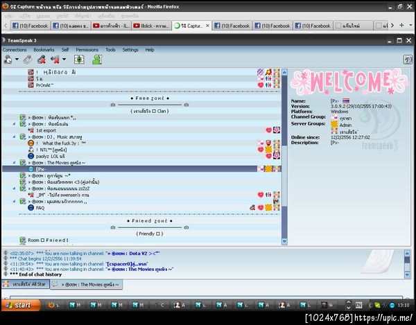
Task: Collapse the zzZzZ channel expander arrow
Action: (x=15, y=188)
